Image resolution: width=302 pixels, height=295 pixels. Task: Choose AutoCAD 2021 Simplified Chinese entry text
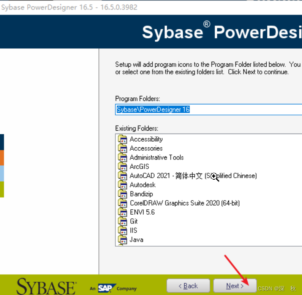193,176
